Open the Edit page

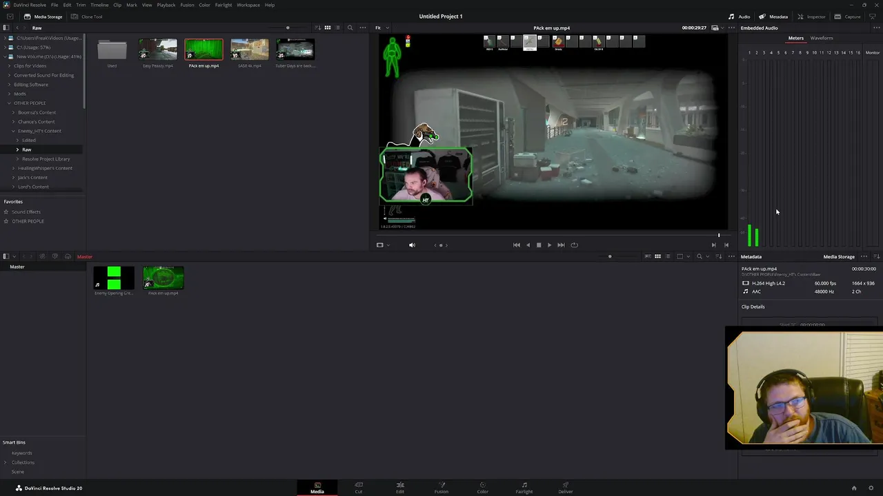click(400, 488)
